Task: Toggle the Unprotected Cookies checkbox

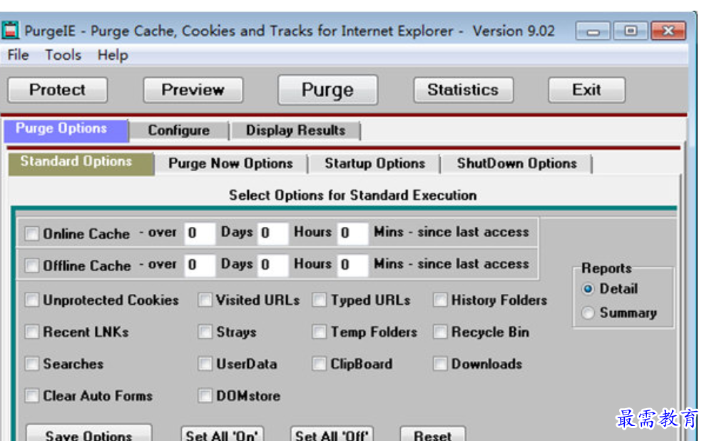Action: point(32,300)
